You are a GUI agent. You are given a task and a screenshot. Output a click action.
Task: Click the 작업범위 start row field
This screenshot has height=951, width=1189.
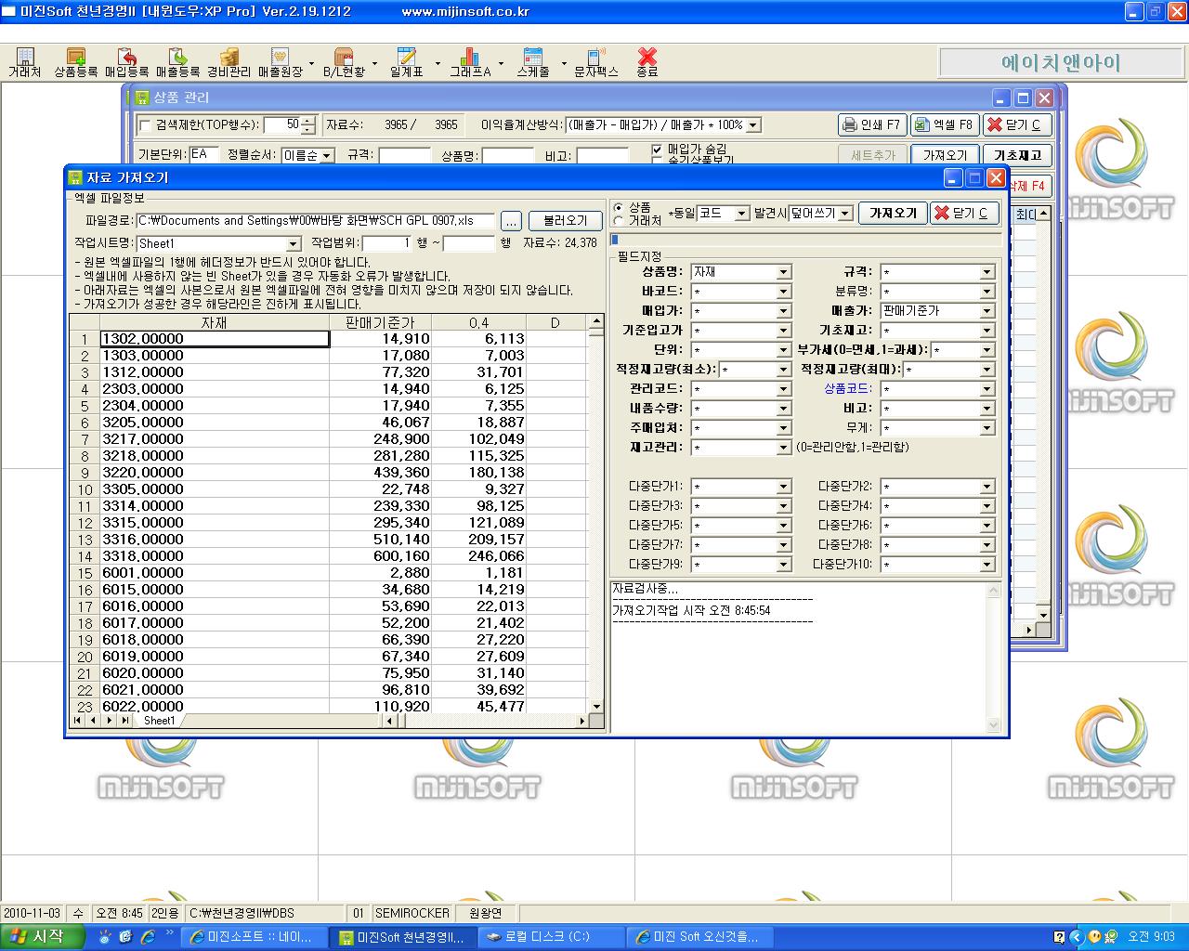point(386,243)
